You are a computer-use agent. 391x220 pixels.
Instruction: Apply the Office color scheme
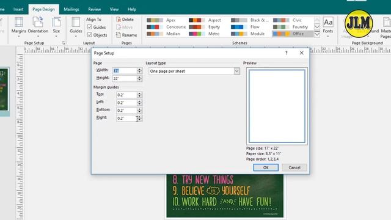(293, 34)
